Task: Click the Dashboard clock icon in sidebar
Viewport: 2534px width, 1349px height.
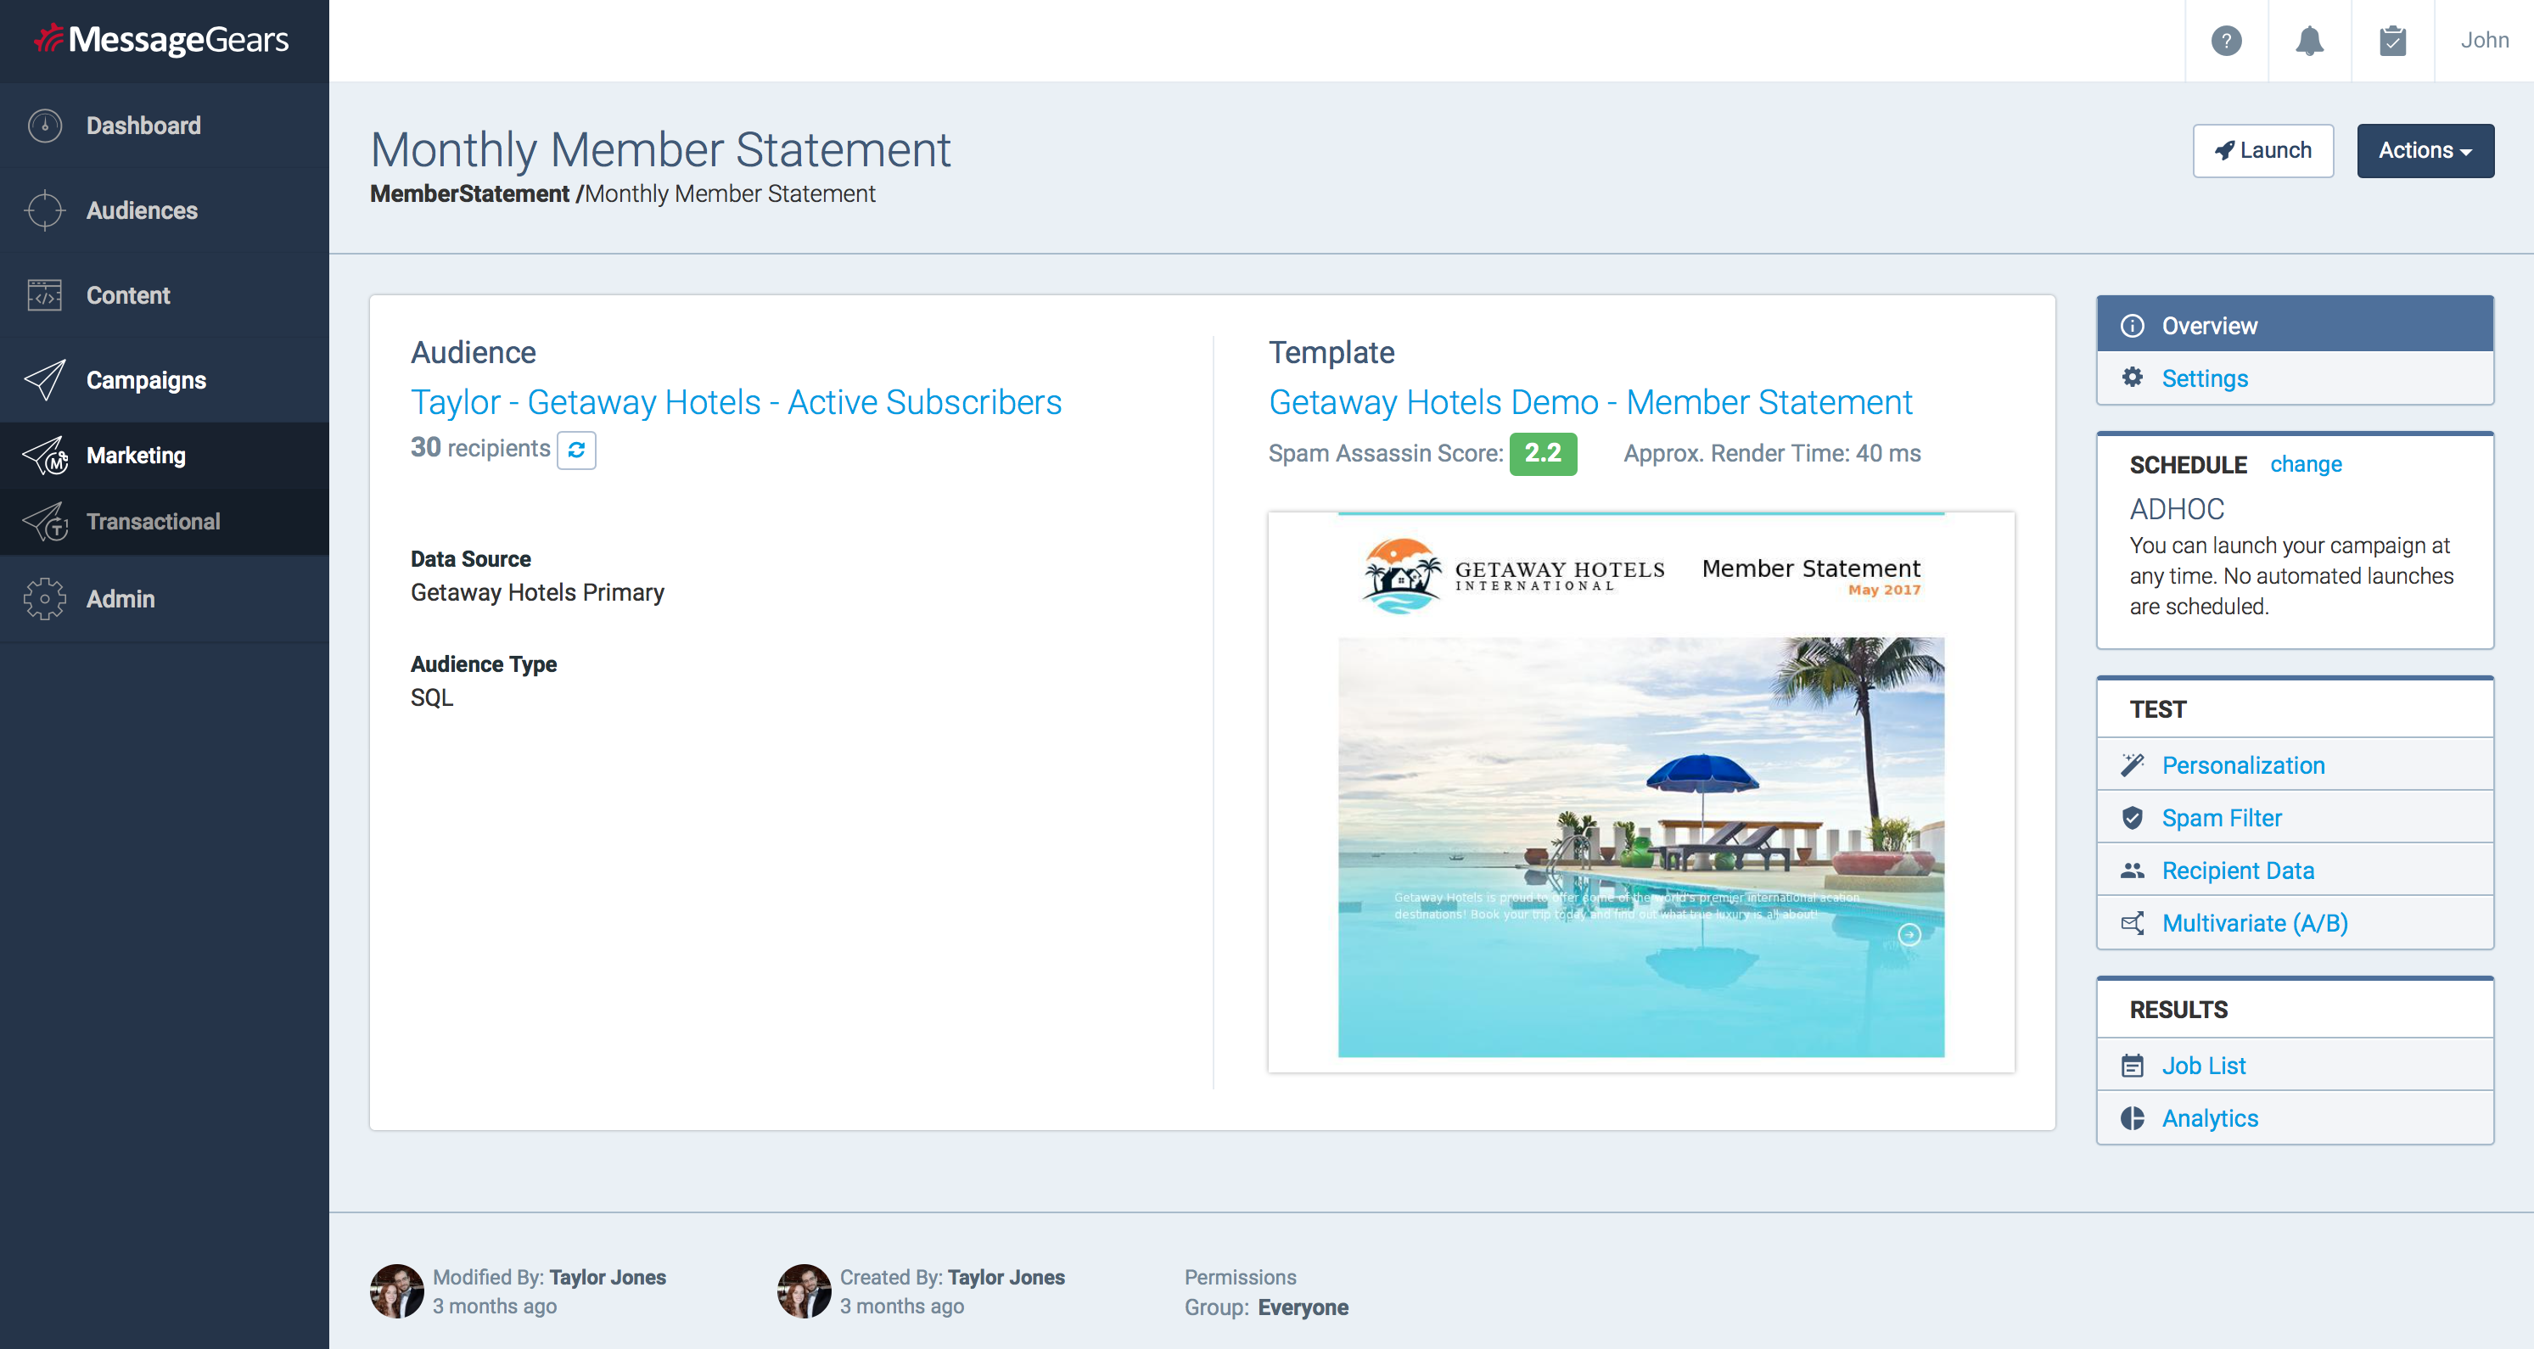Action: click(x=45, y=126)
